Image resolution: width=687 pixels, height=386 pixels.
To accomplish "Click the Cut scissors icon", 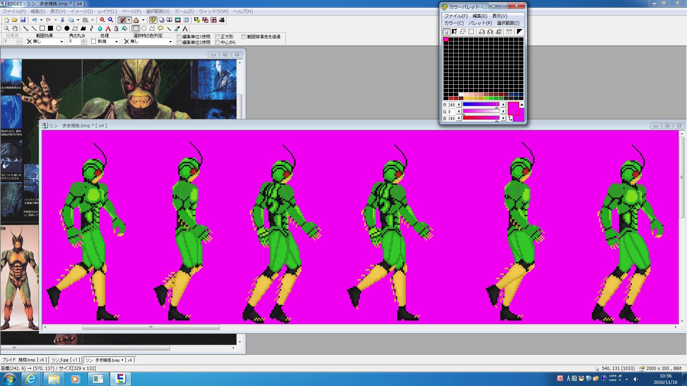I will pos(62,20).
